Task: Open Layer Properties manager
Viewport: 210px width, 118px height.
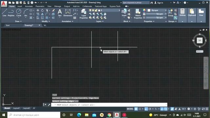Action: (84, 14)
